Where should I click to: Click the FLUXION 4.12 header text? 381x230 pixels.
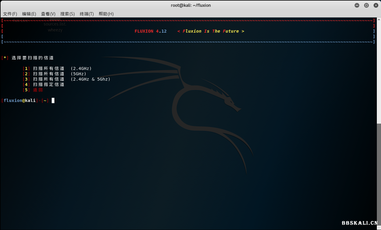150,31
